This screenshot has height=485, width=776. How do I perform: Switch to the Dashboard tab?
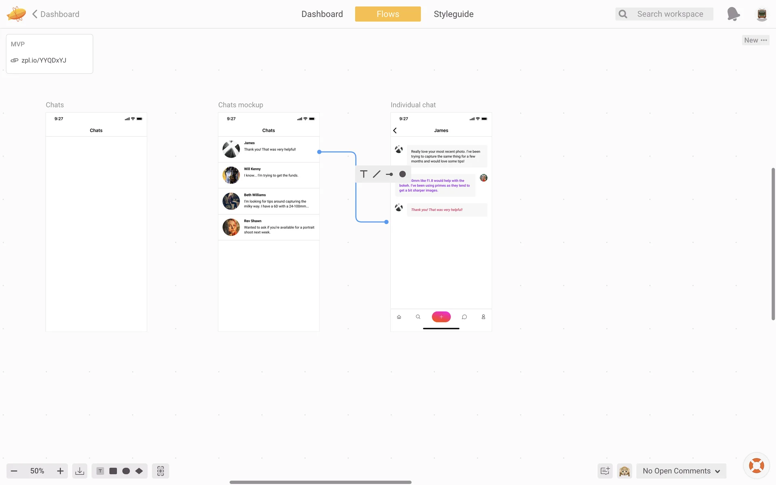tap(322, 14)
